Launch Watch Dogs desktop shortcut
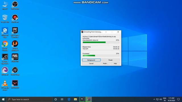The width and height of the screenshot is (182, 102). tap(15, 71)
